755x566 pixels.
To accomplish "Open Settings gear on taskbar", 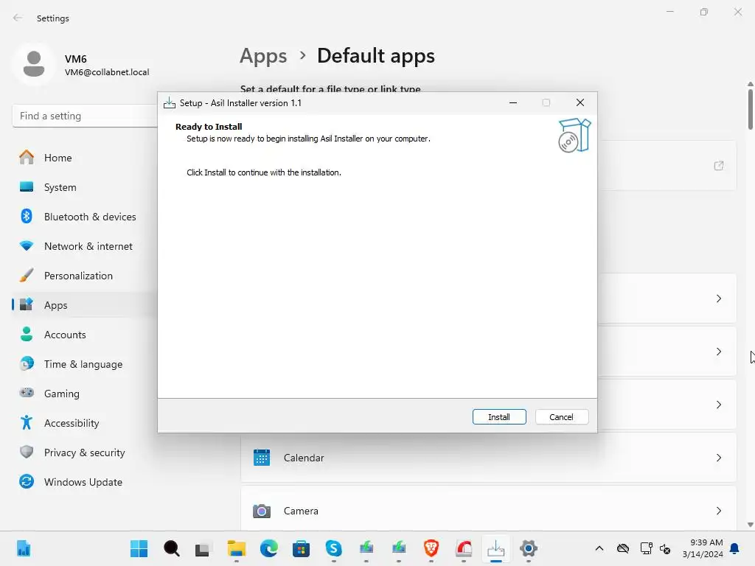I will pos(528,548).
